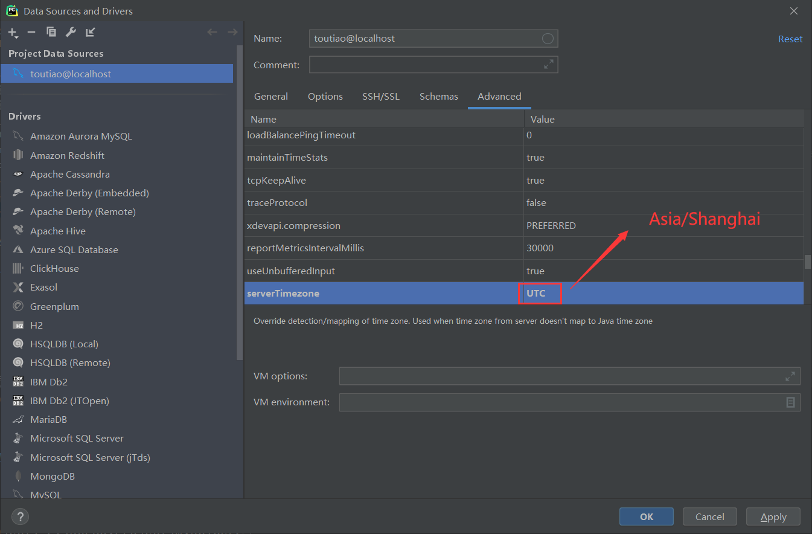Switch to the General tab
The height and width of the screenshot is (534, 812).
click(271, 96)
